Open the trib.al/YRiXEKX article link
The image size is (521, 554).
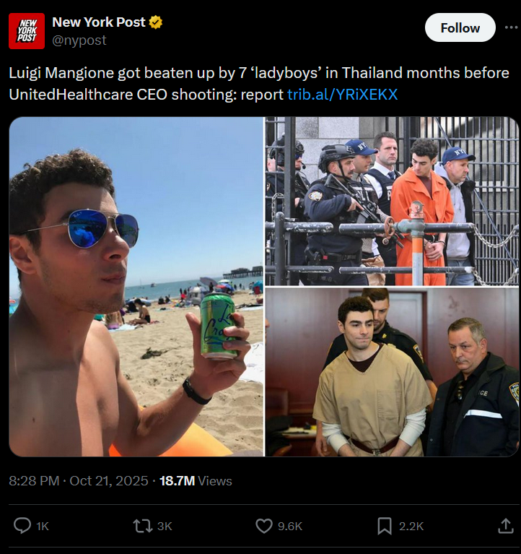(342, 95)
